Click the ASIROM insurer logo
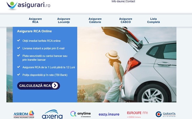This screenshot has width=192, height=119. tap(24, 114)
